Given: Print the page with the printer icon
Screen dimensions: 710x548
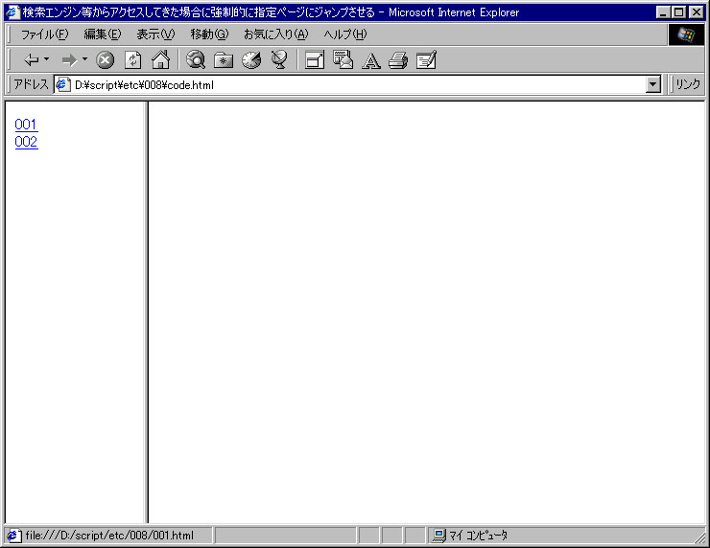Looking at the screenshot, I should click(x=398, y=59).
